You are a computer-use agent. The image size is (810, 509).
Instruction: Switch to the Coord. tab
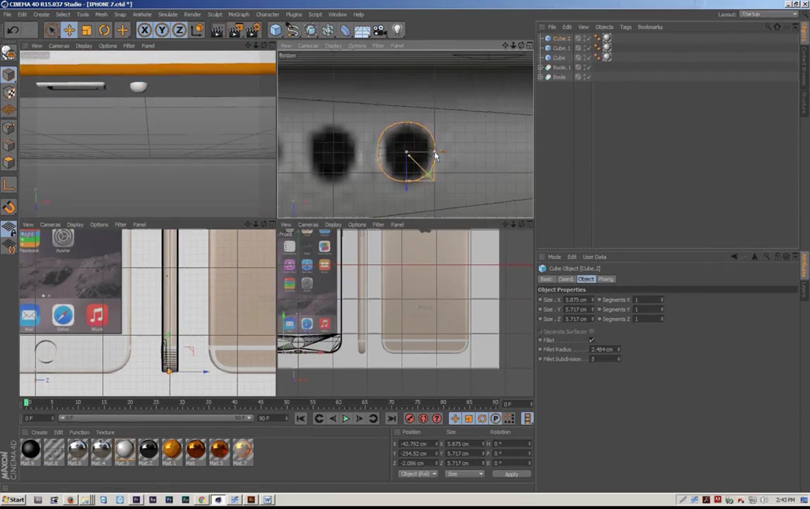[x=566, y=279]
